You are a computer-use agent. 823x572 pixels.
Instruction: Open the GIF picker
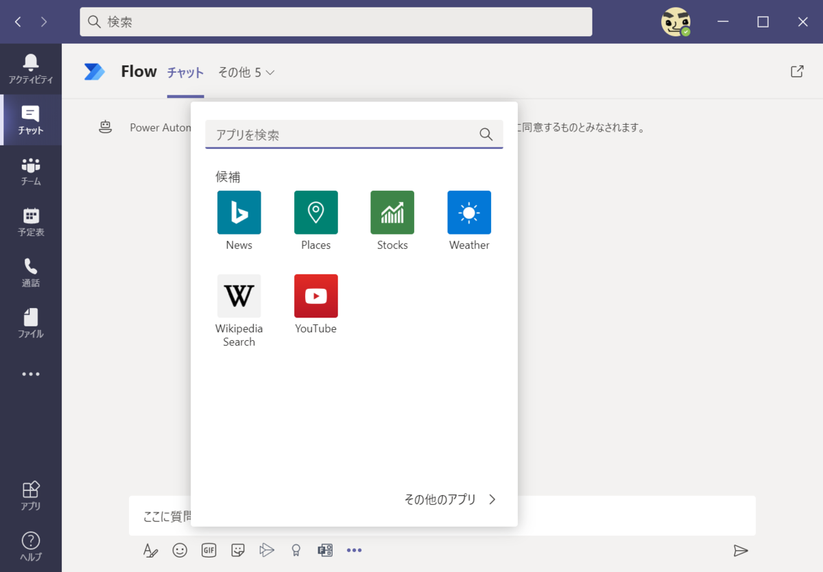209,550
